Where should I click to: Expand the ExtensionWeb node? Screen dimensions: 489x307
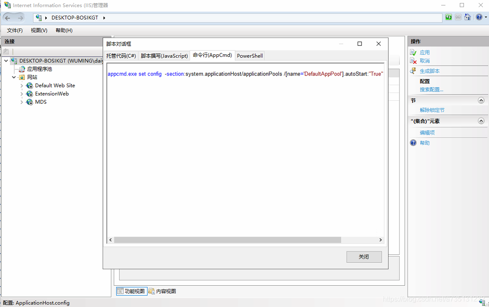(21, 94)
